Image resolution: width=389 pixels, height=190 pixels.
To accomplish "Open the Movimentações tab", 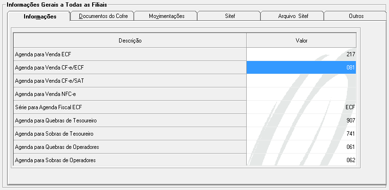I will coord(166,16).
